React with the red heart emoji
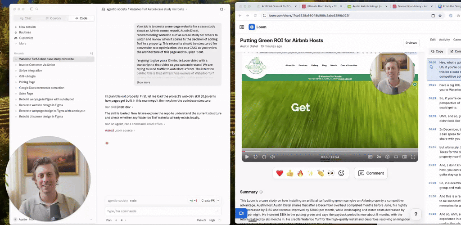461x225 pixels. click(280, 173)
